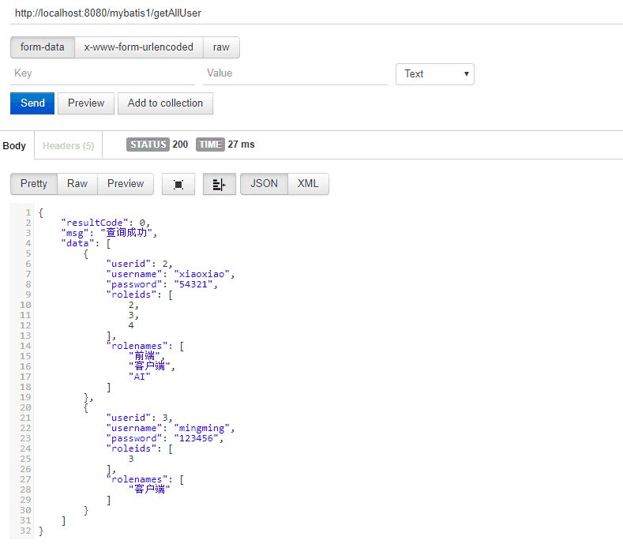This screenshot has height=544, width=623.
Task: Click the "客户端" role name on line 28
Action: point(149,490)
